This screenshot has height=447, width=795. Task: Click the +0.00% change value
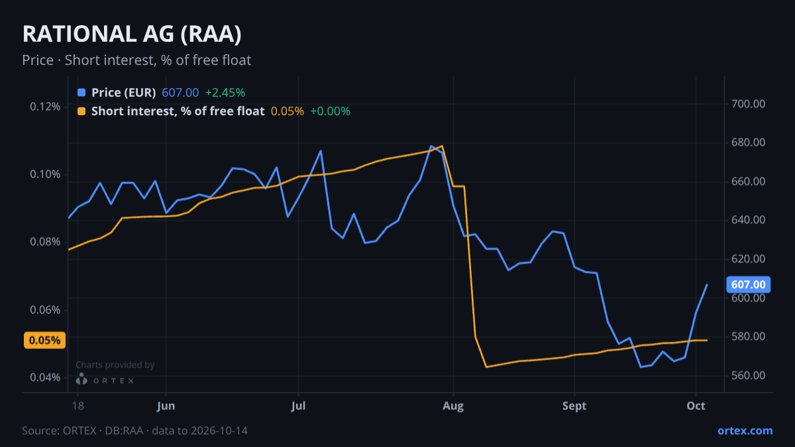point(330,111)
